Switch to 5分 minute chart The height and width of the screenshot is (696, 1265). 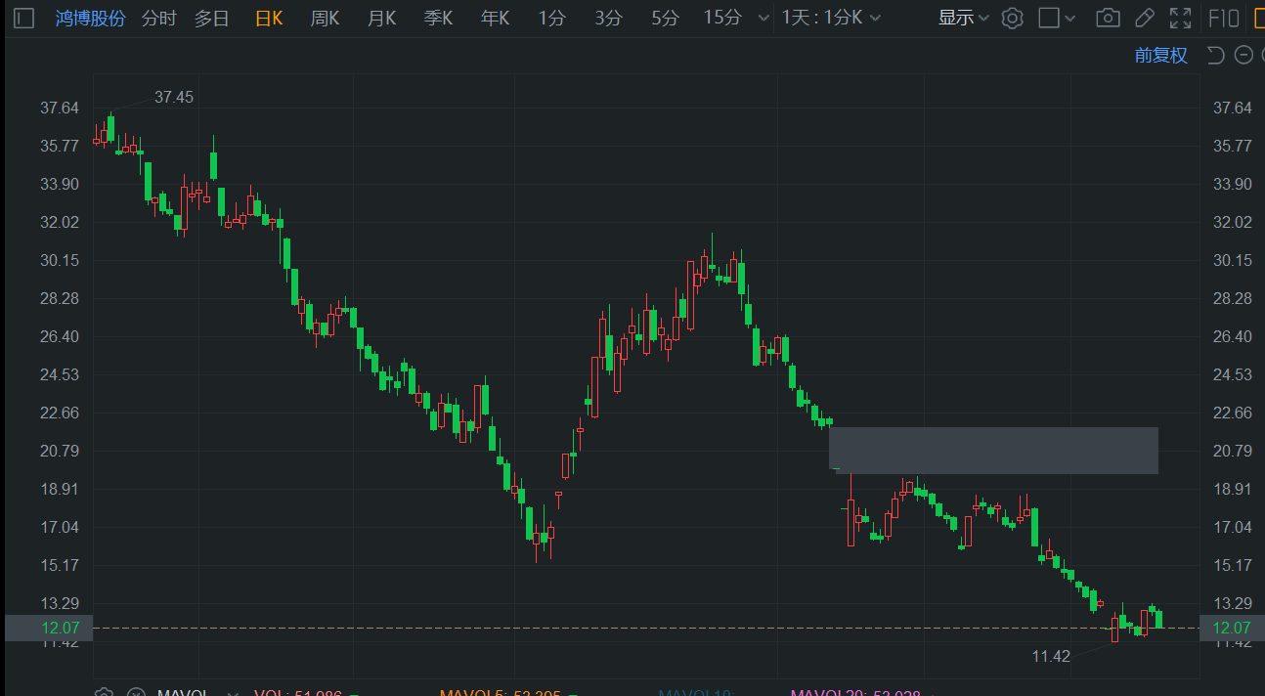click(x=665, y=18)
